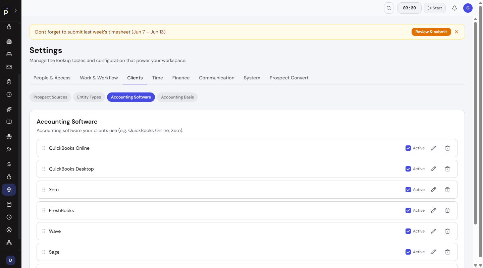483x268 pixels.
Task: Open the Prospect Convert tab
Action: (x=289, y=78)
